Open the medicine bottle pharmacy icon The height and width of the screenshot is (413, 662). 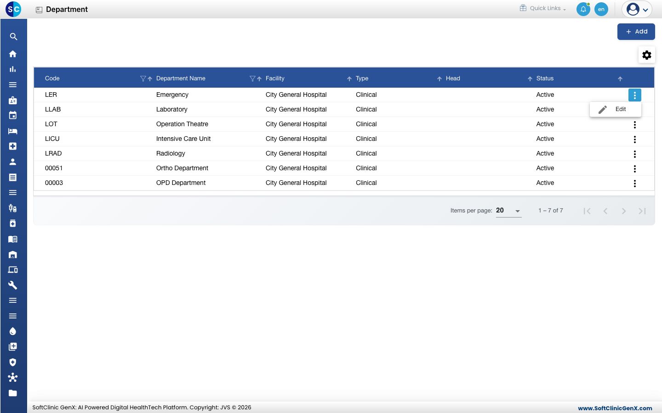[13, 223]
